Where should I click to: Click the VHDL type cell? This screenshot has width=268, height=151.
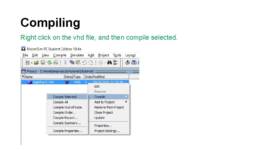click(x=77, y=82)
